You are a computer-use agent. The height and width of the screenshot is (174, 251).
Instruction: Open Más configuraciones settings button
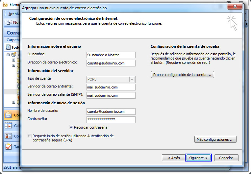click(x=215, y=139)
